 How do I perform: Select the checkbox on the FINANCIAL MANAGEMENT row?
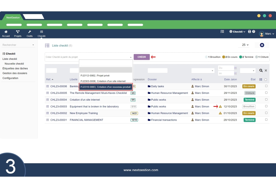[266, 120]
